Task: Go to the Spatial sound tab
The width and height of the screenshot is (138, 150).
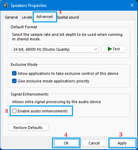Action: click(x=68, y=17)
